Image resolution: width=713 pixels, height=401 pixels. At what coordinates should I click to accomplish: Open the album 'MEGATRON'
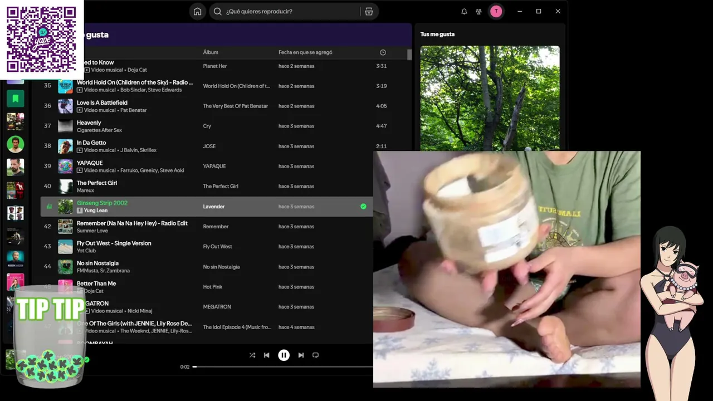[217, 307]
